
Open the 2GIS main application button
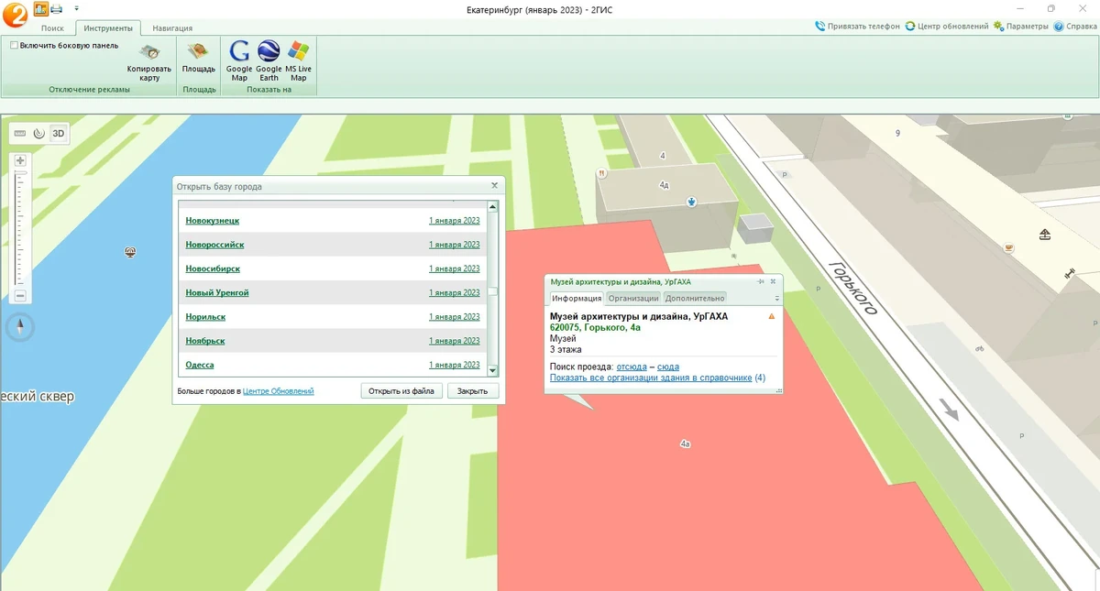(x=15, y=14)
